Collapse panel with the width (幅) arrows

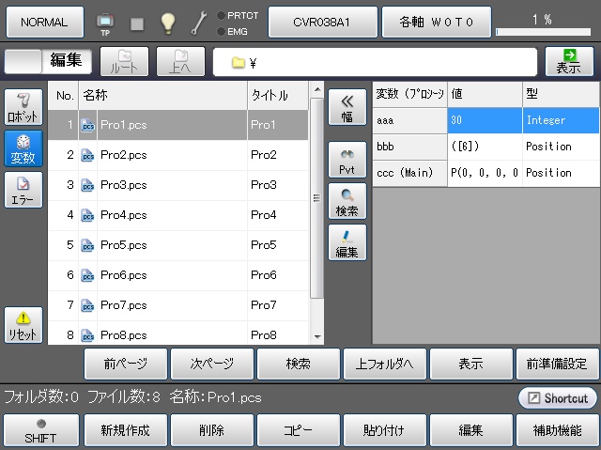coord(347,108)
